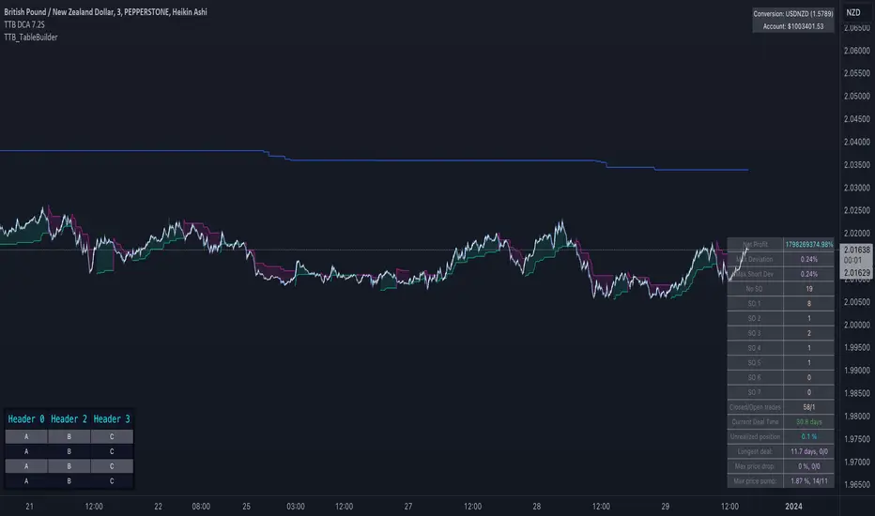This screenshot has width=875, height=516.
Task: Click the 2.06000 price axis label
Action: tap(856, 51)
